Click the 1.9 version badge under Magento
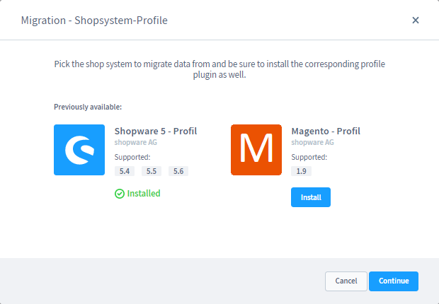This screenshot has width=439, height=304. [302, 171]
